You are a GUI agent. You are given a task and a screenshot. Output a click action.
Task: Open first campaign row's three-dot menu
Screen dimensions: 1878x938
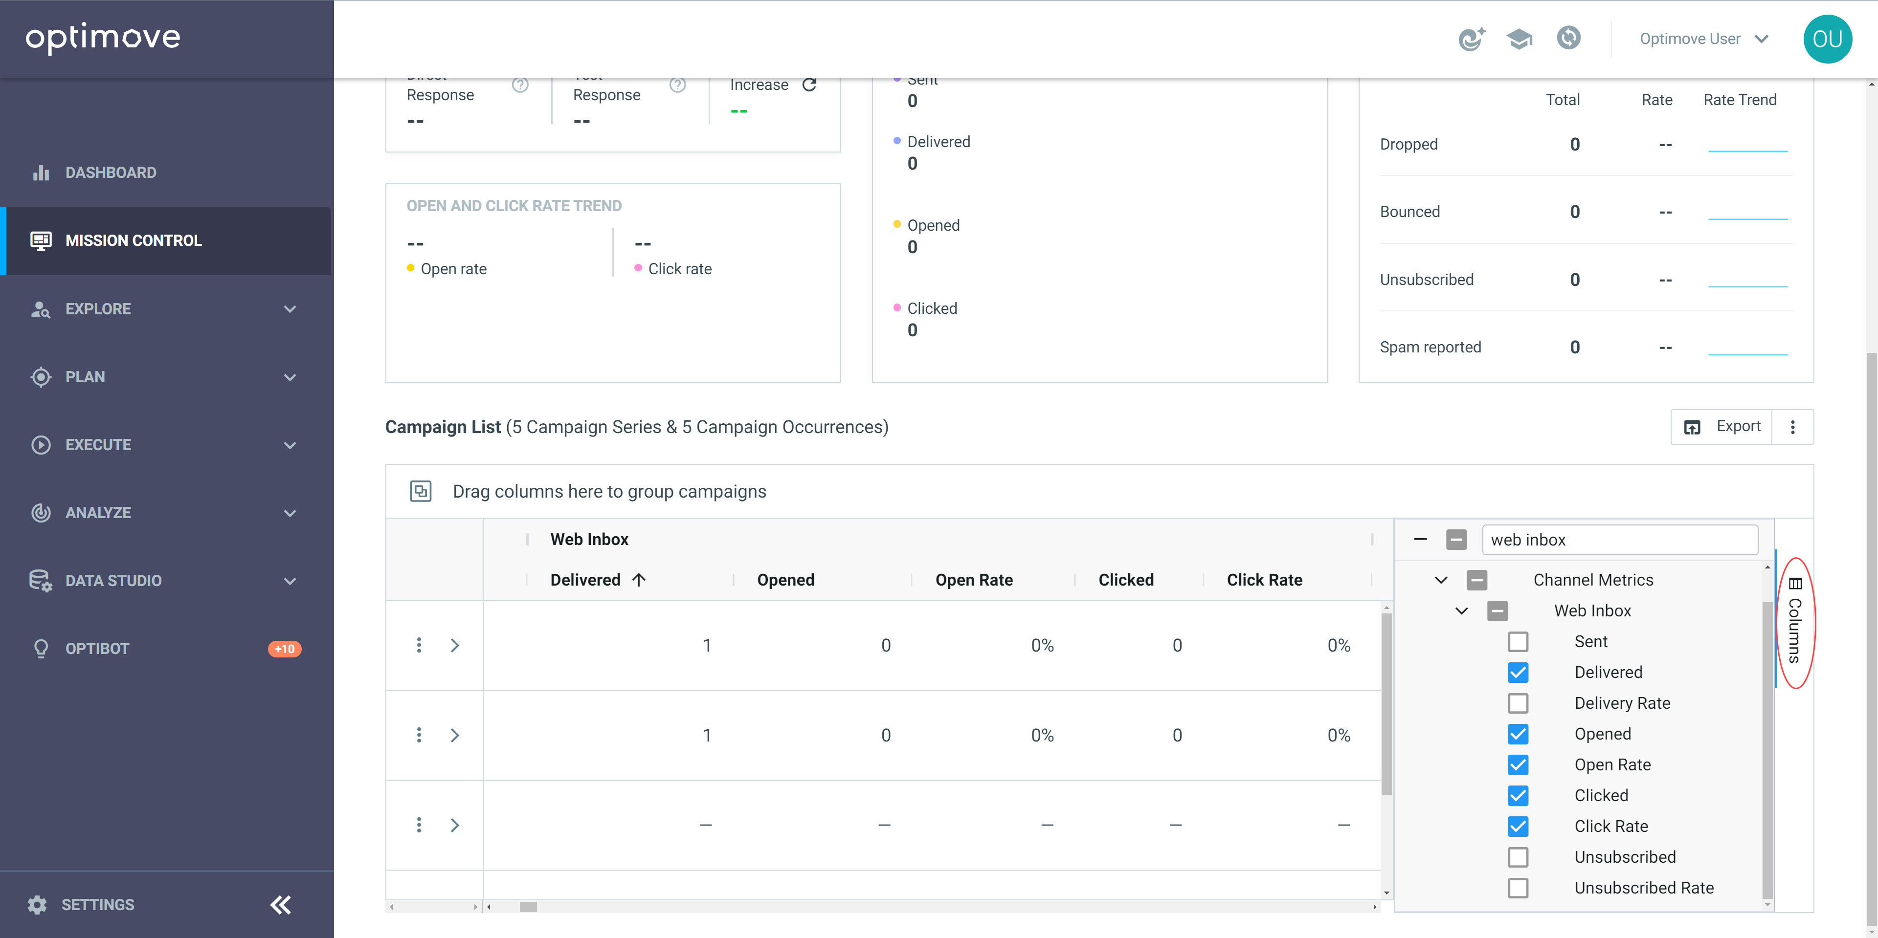(419, 645)
